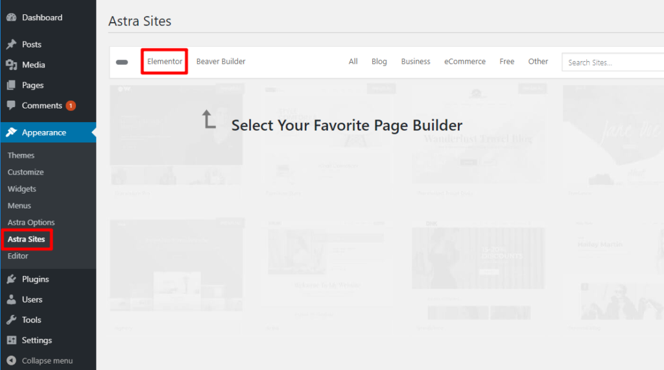The width and height of the screenshot is (664, 370).
Task: Open Menus submenu item
Action: click(x=19, y=206)
